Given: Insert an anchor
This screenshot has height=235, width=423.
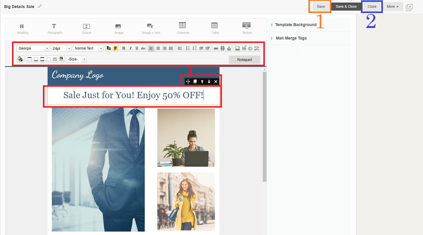Looking at the screenshot, I should tap(229, 48).
